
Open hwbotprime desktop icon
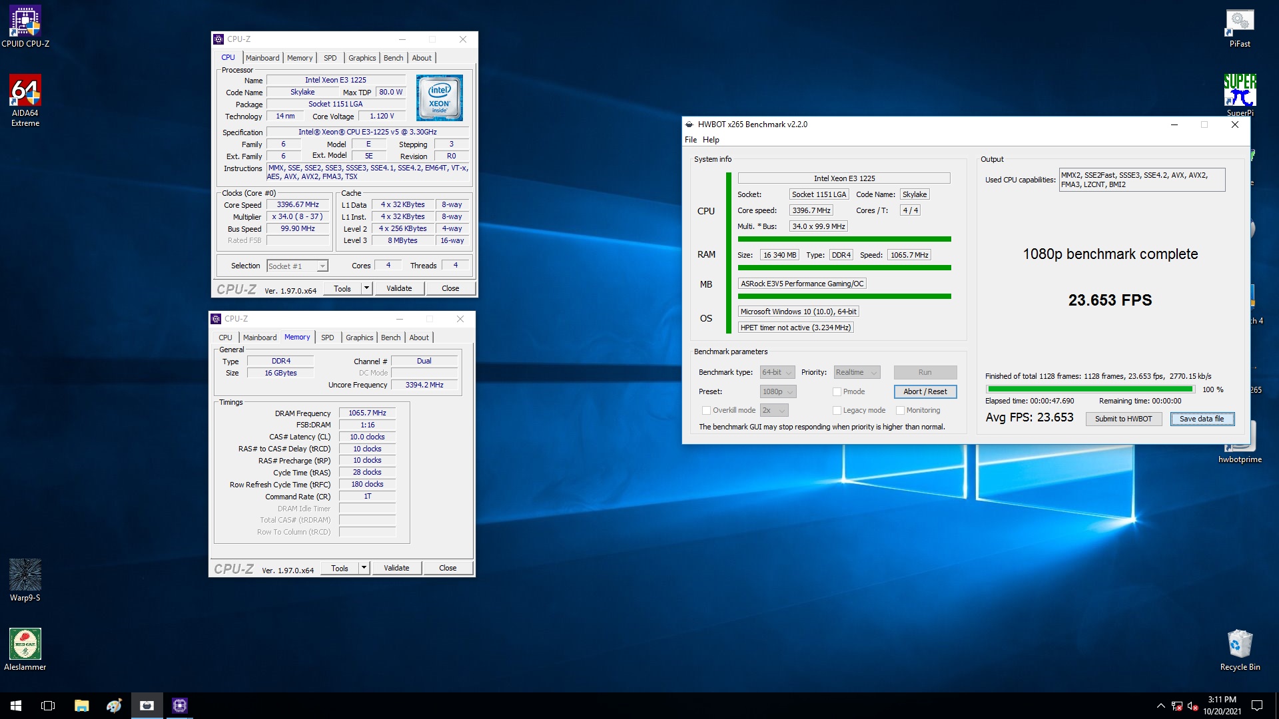pos(1240,443)
